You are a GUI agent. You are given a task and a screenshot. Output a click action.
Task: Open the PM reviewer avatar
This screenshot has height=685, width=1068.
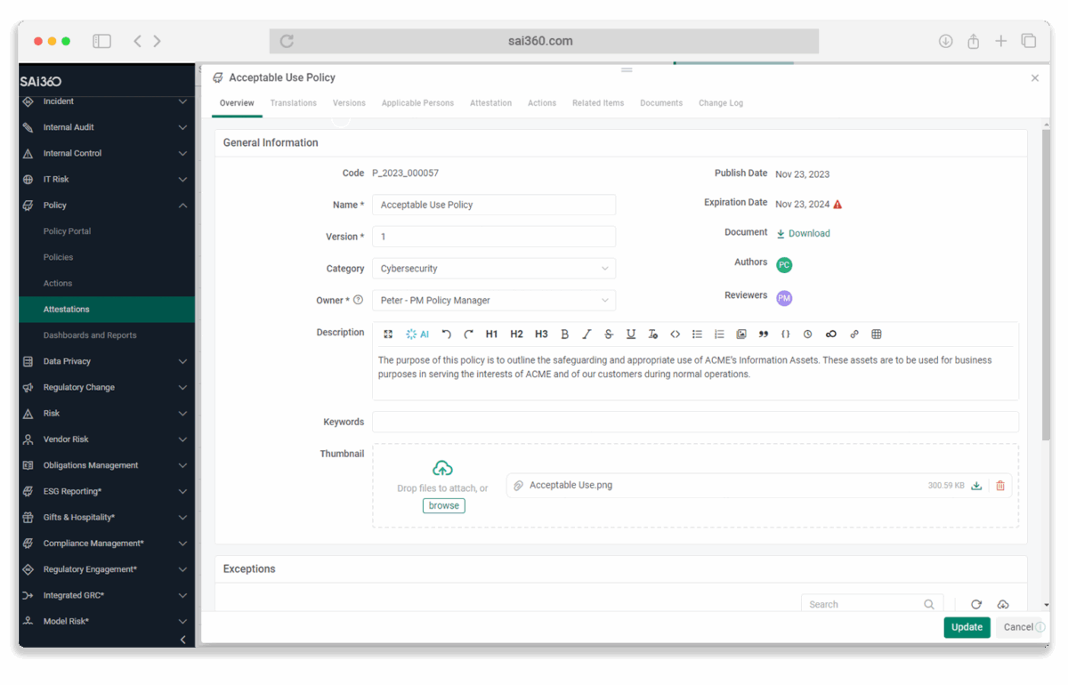coord(784,298)
